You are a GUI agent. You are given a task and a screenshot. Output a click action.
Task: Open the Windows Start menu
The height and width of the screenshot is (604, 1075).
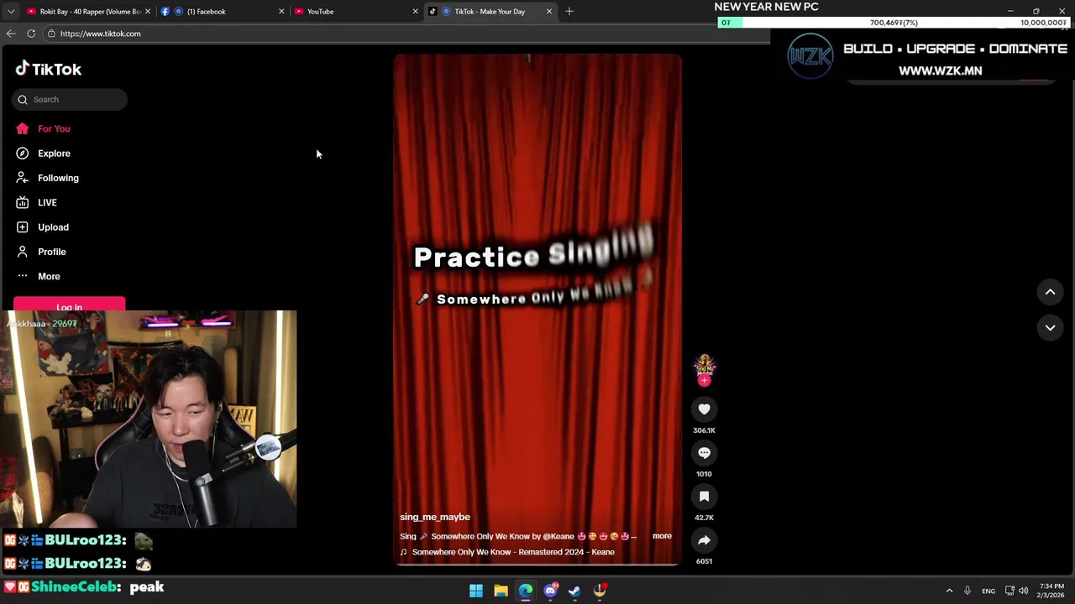476,591
